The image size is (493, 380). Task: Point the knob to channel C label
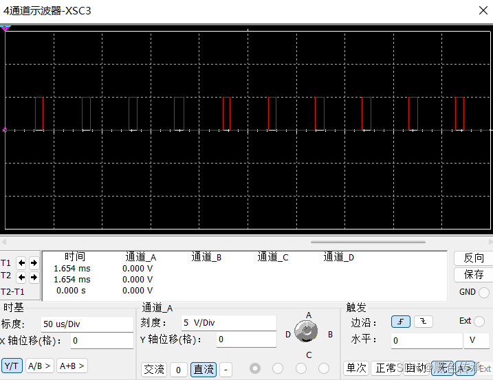coord(309,355)
